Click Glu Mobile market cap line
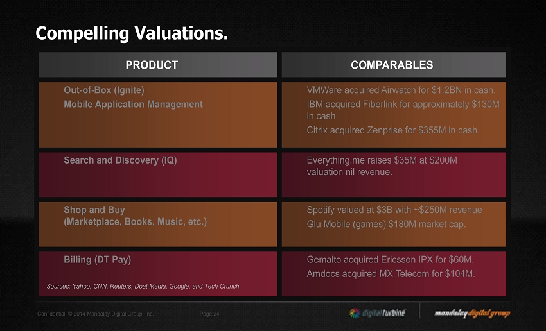This screenshot has width=546, height=331. (386, 224)
